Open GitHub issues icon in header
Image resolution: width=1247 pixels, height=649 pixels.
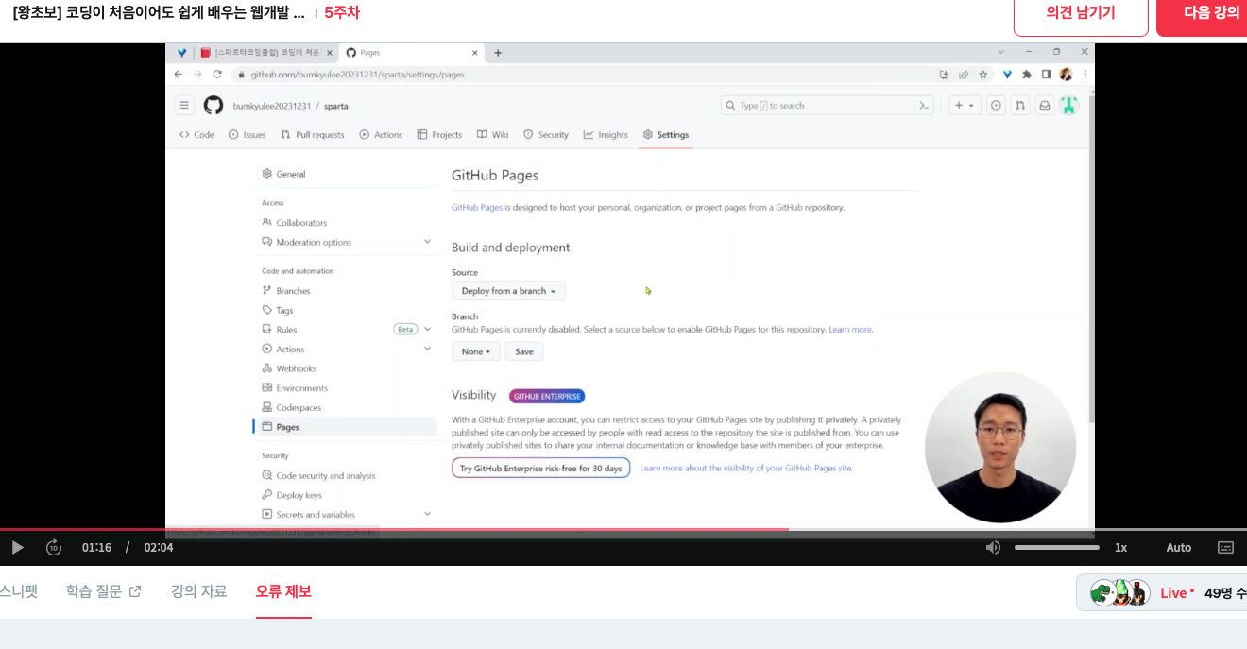996,106
